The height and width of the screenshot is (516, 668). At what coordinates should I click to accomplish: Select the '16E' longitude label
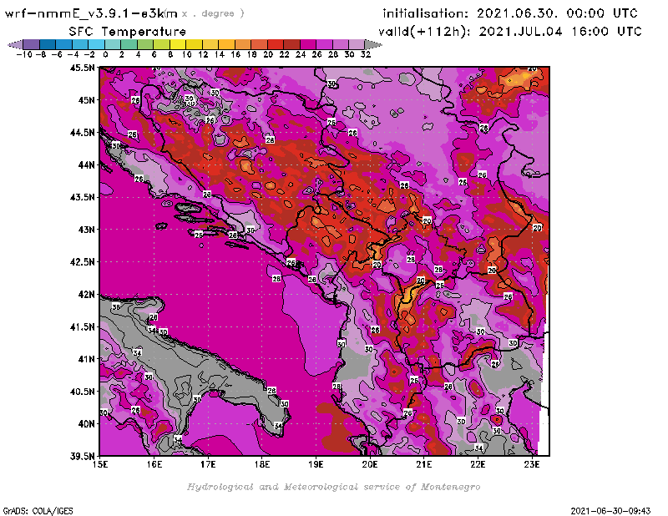154,464
